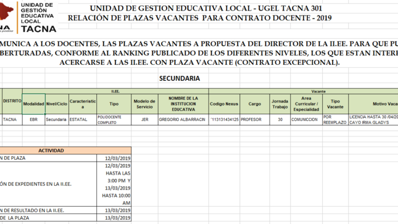Select date beside RESULTADO EN LA II.EE.

pyautogui.click(x=114, y=210)
